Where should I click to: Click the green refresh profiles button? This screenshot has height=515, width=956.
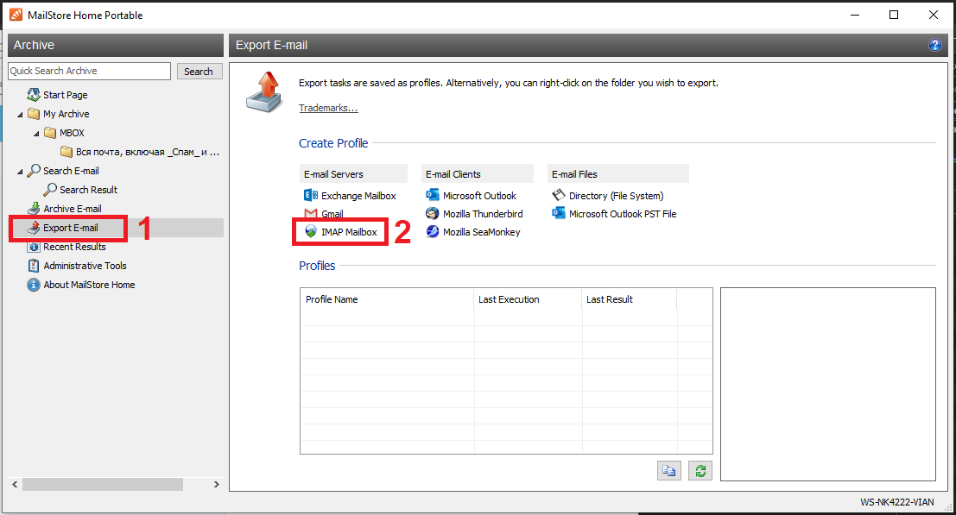click(700, 470)
